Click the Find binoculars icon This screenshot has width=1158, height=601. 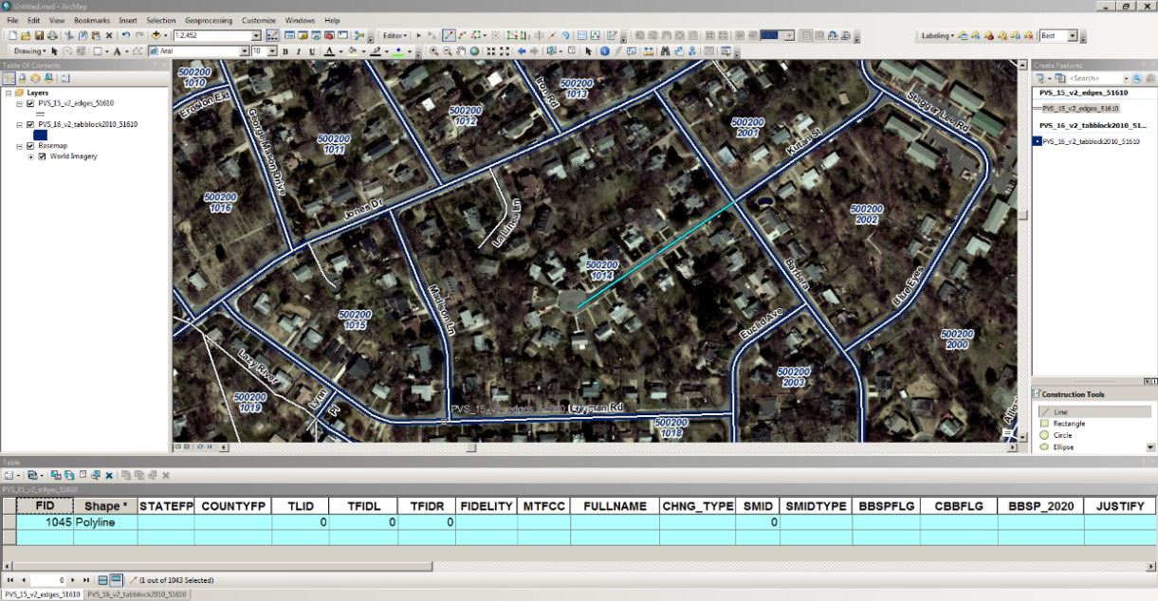pyautogui.click(x=665, y=51)
